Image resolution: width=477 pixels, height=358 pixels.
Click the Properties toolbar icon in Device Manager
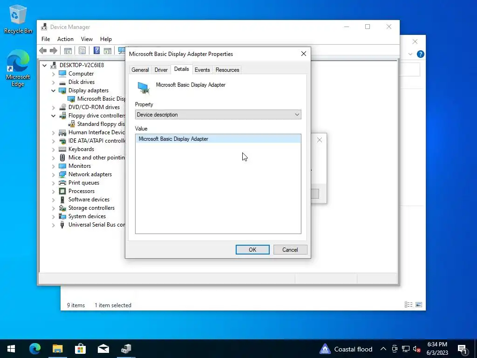(x=82, y=50)
